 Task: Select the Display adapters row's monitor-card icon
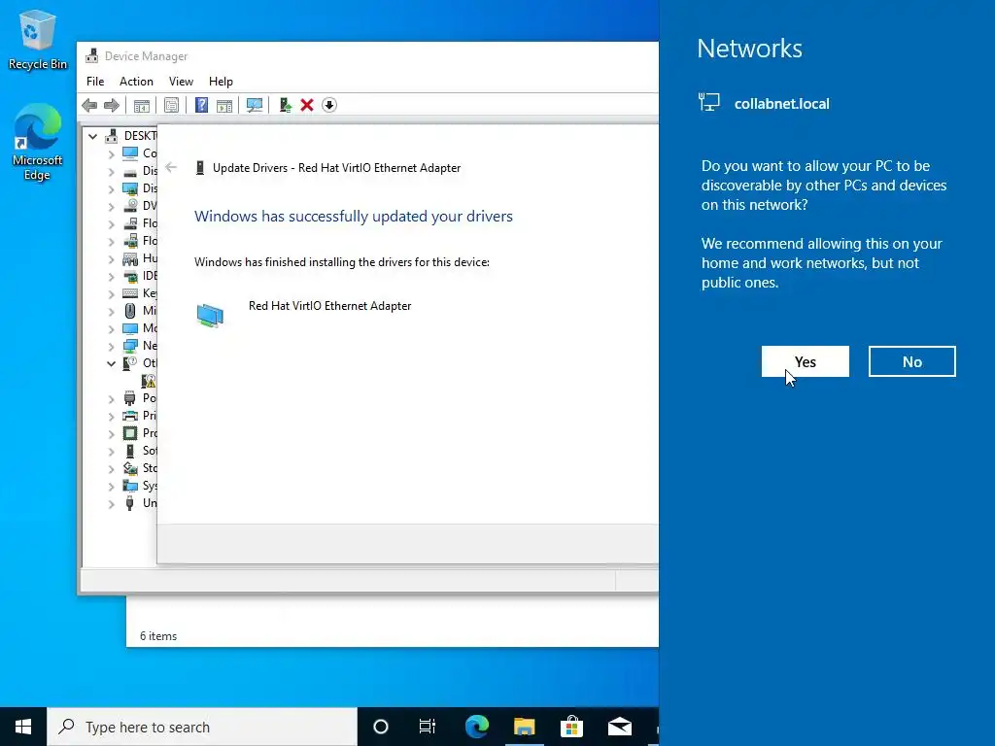[130, 188]
